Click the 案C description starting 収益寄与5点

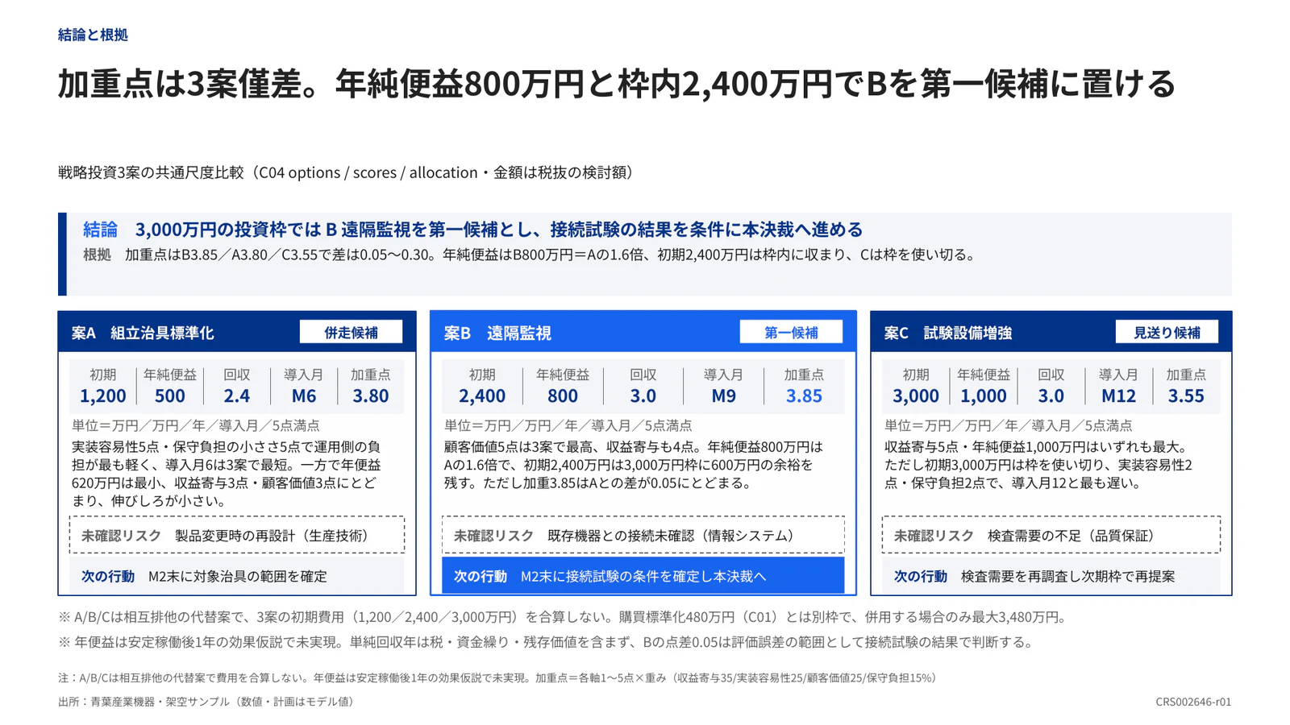[x=1038, y=465]
